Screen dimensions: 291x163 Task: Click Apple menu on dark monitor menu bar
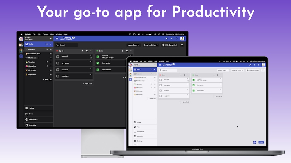(22, 34)
